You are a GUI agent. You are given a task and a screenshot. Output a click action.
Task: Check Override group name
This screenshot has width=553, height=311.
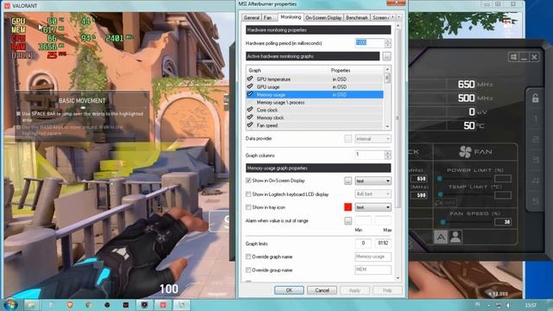[248, 270]
